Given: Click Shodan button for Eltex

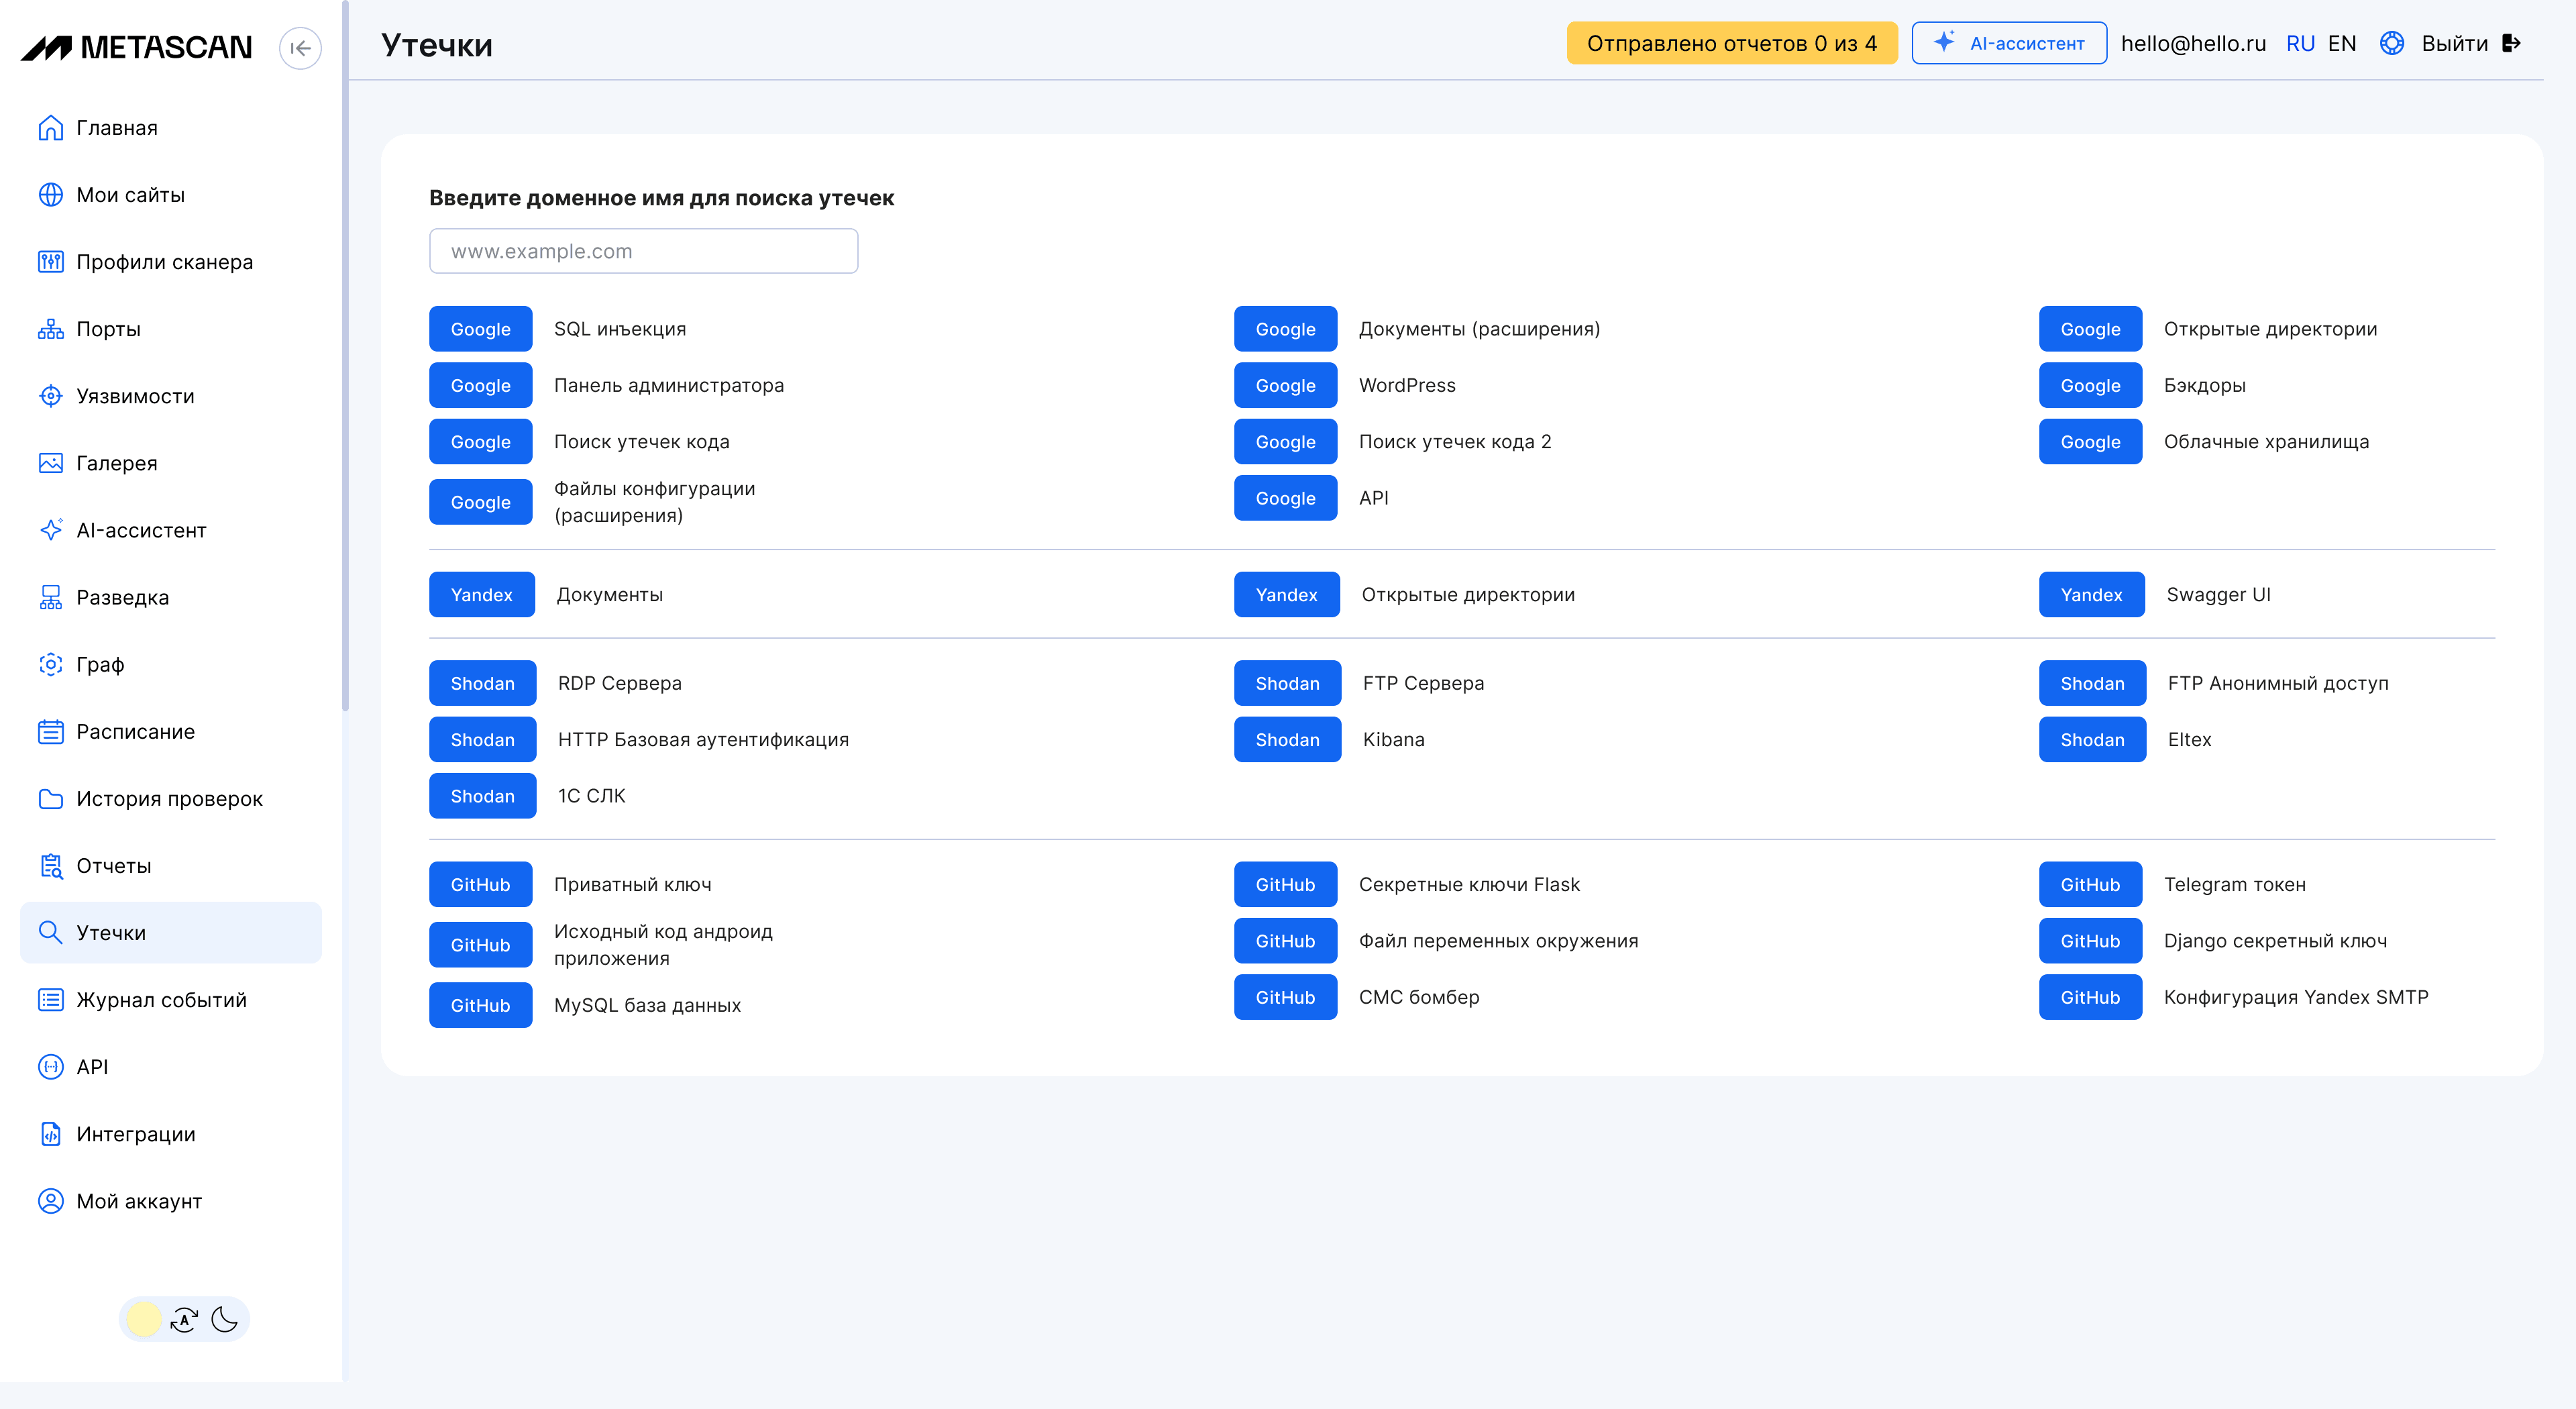Looking at the screenshot, I should tap(2092, 739).
